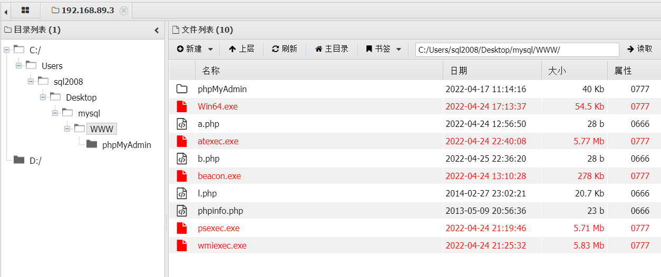Select the atexec.exe file name
Screen dimensions: 661x277
click(x=218, y=141)
